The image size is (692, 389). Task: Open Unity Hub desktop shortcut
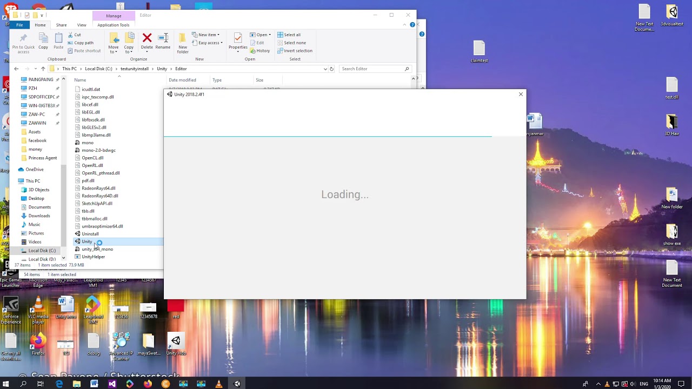[x=176, y=345]
